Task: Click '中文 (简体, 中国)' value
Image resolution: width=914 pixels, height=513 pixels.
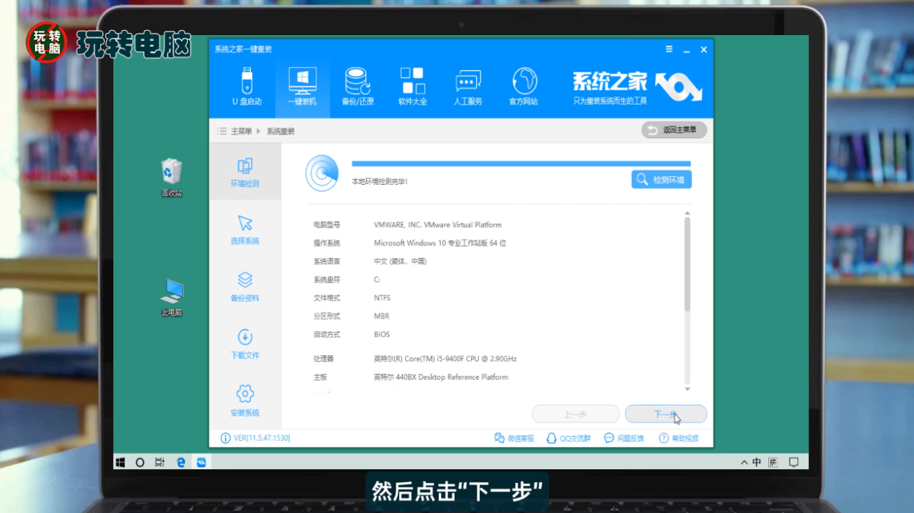Action: (400, 262)
